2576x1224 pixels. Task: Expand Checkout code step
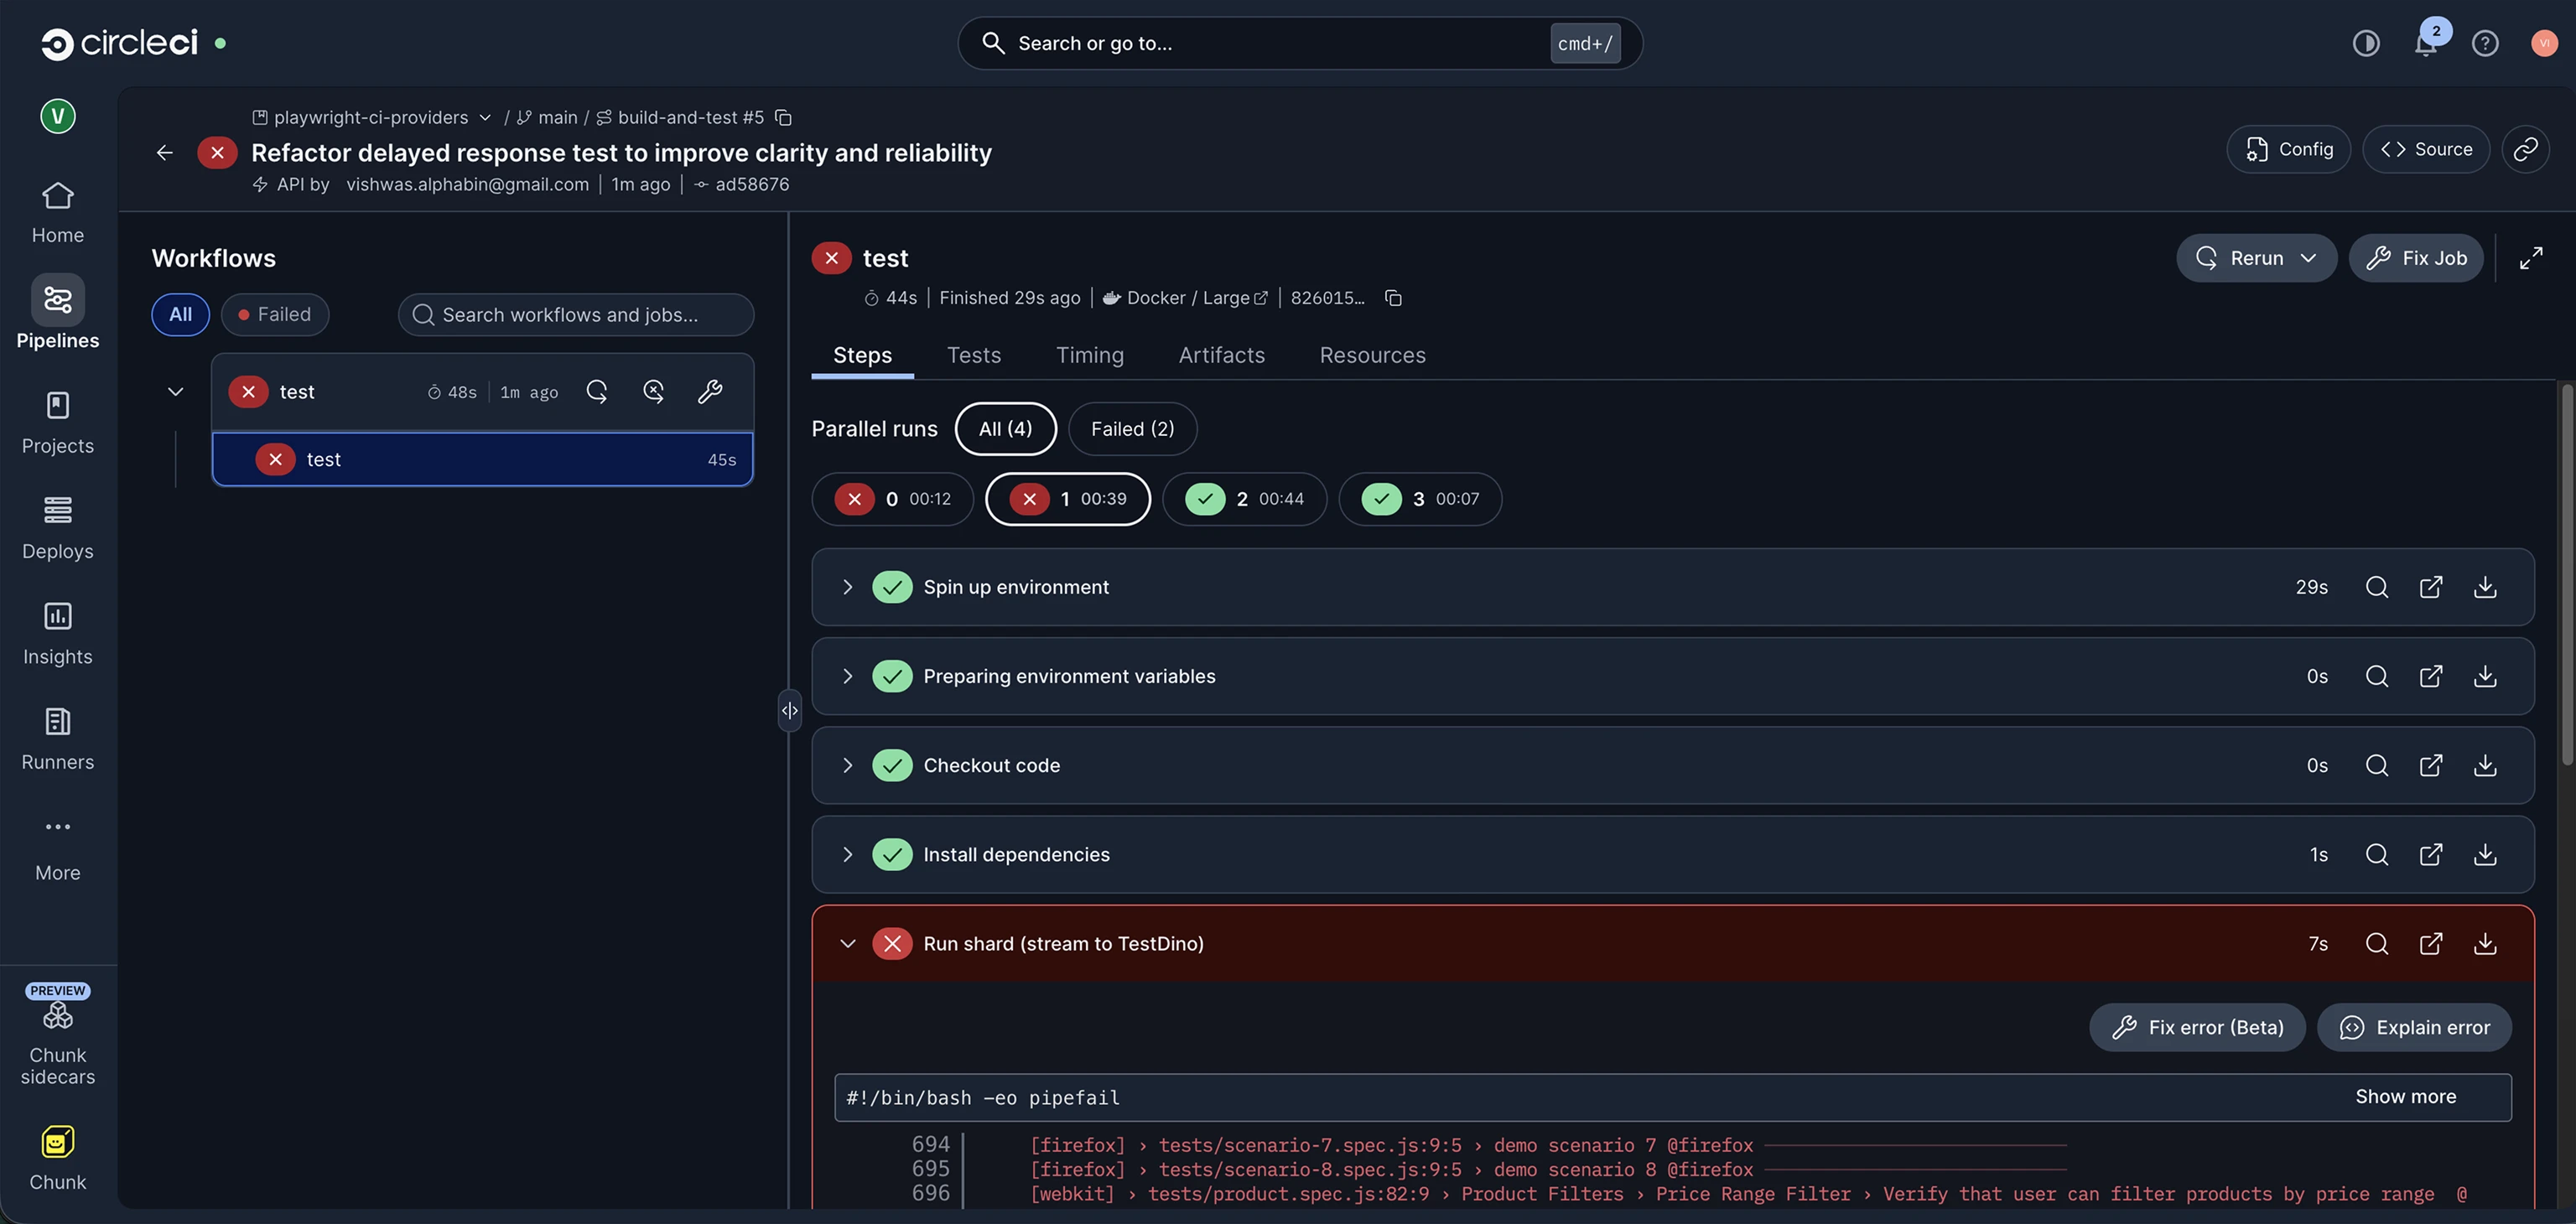pos(847,765)
